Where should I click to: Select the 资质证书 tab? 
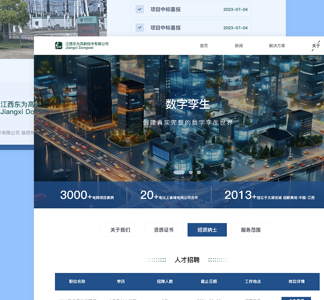[x=164, y=230]
